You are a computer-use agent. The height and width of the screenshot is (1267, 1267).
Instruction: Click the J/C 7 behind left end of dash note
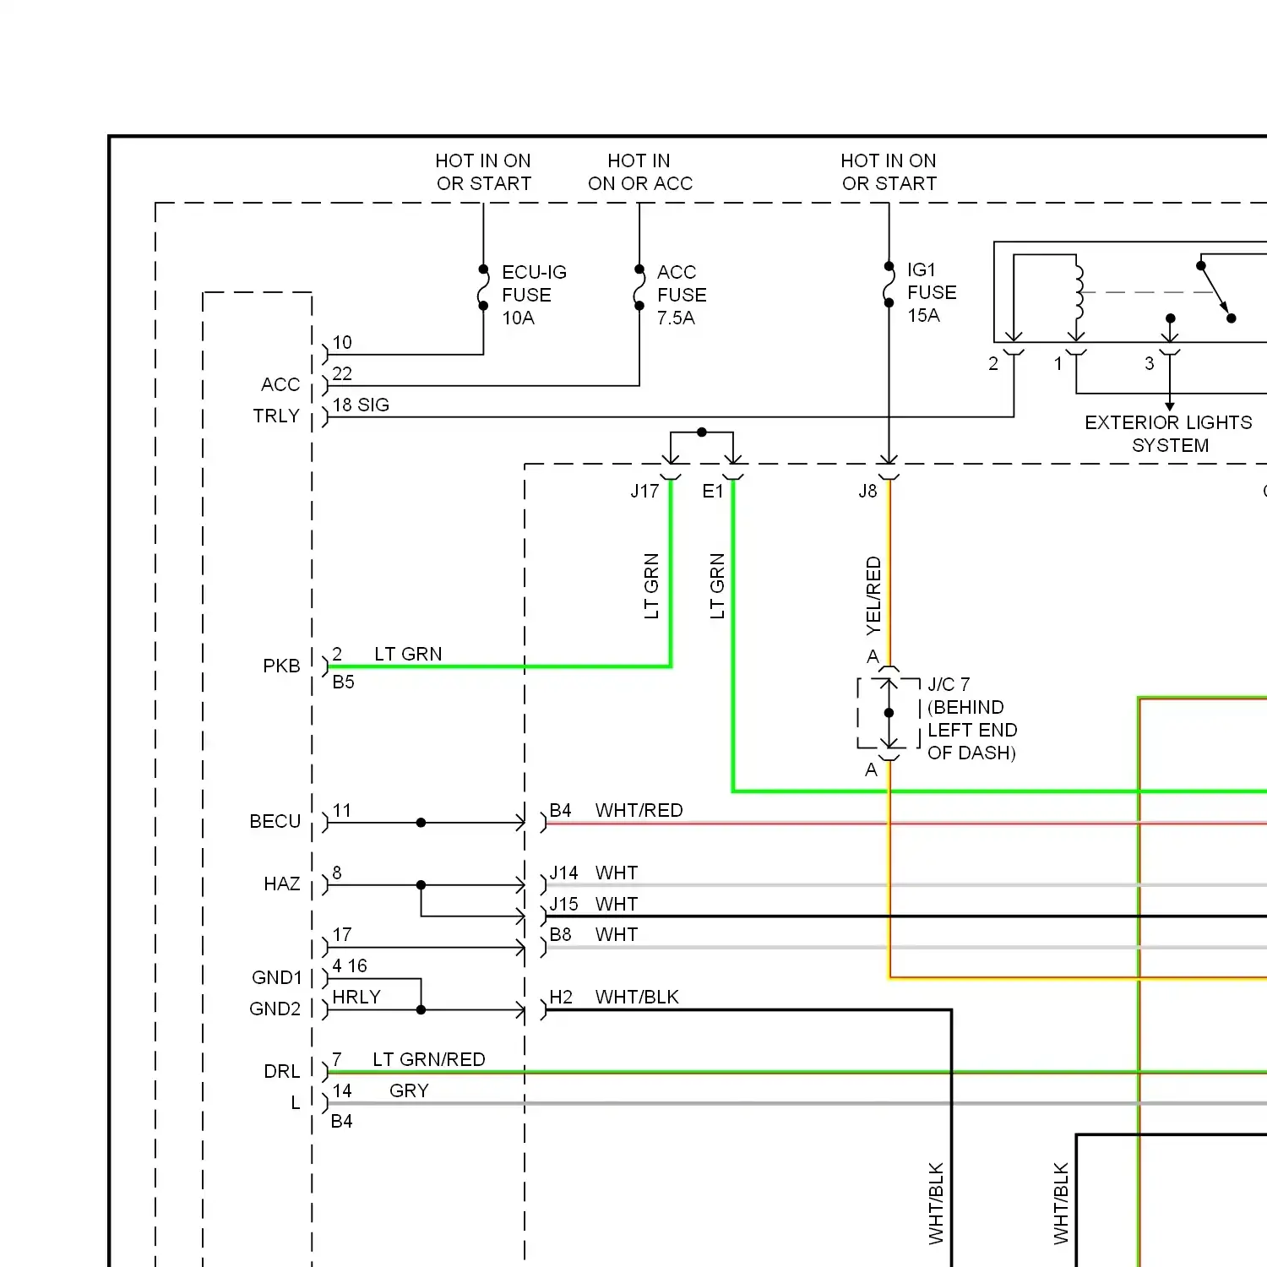point(972,718)
